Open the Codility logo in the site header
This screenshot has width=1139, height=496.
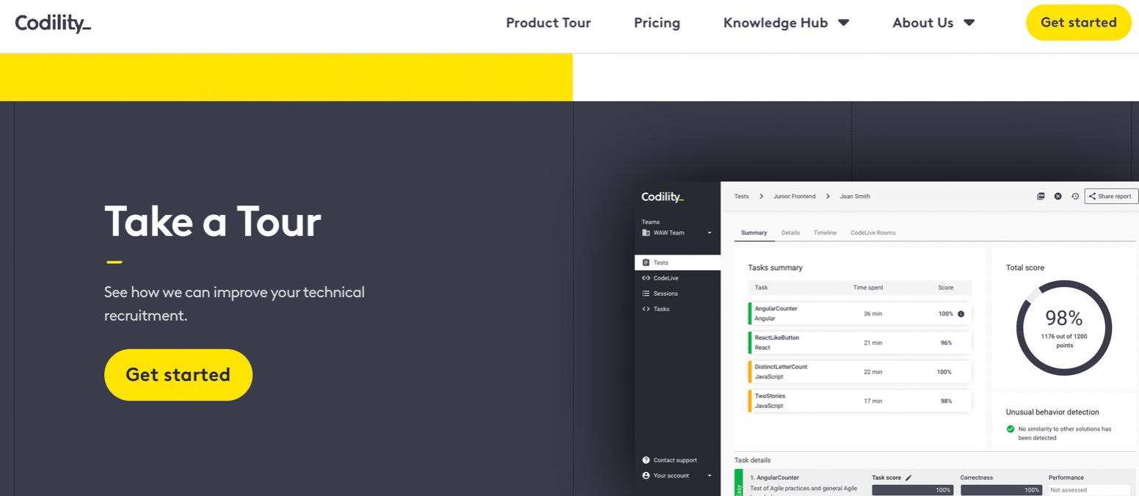(54, 23)
